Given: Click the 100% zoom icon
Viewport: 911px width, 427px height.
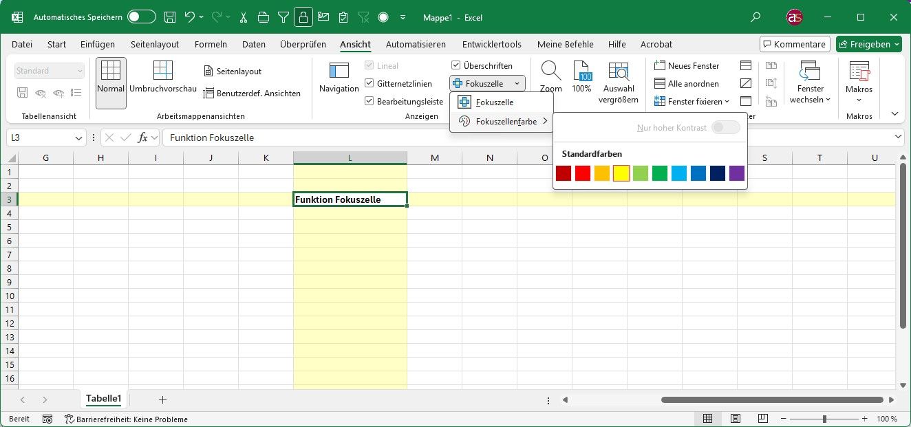Looking at the screenshot, I should (581, 72).
